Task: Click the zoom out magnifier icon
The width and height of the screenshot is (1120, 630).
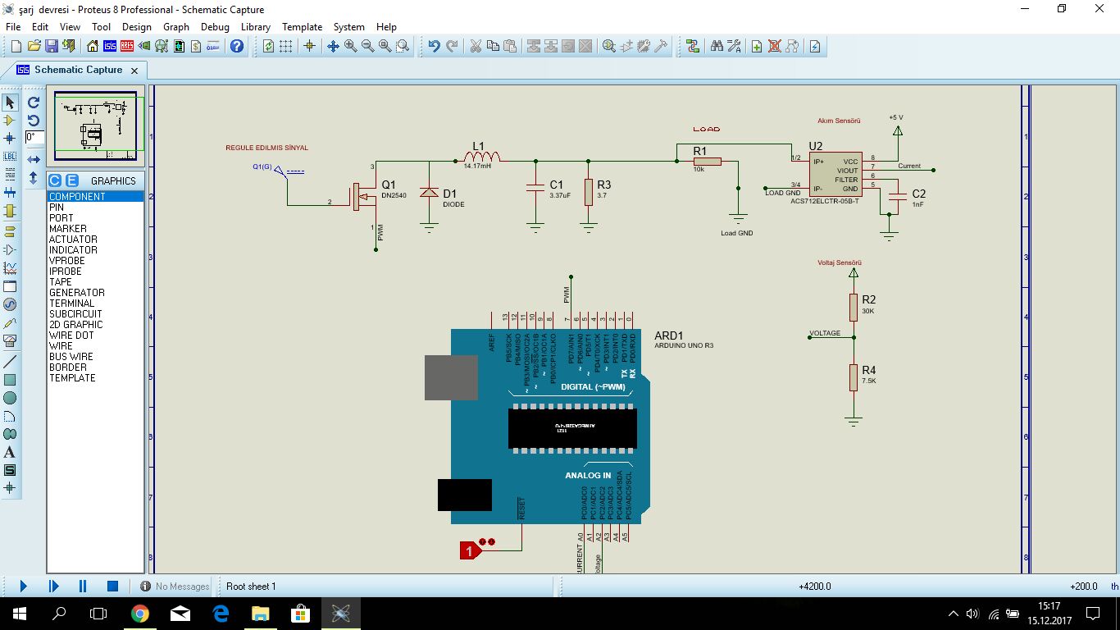Action: (x=368, y=46)
